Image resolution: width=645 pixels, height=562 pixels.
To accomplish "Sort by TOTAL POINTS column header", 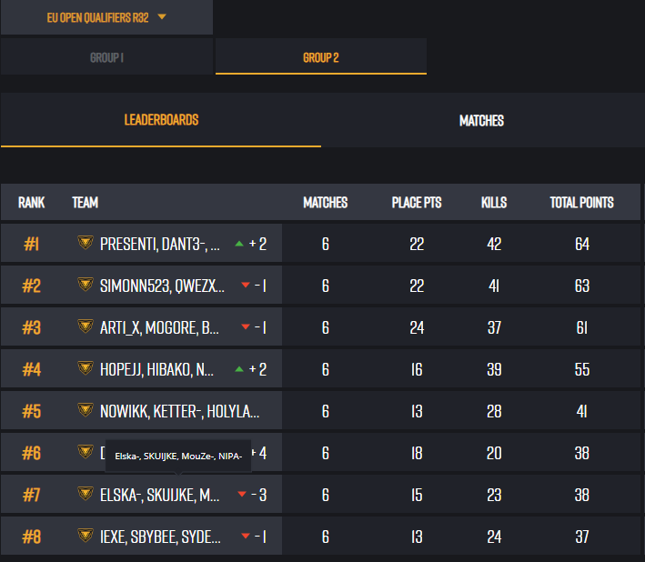I will (581, 202).
